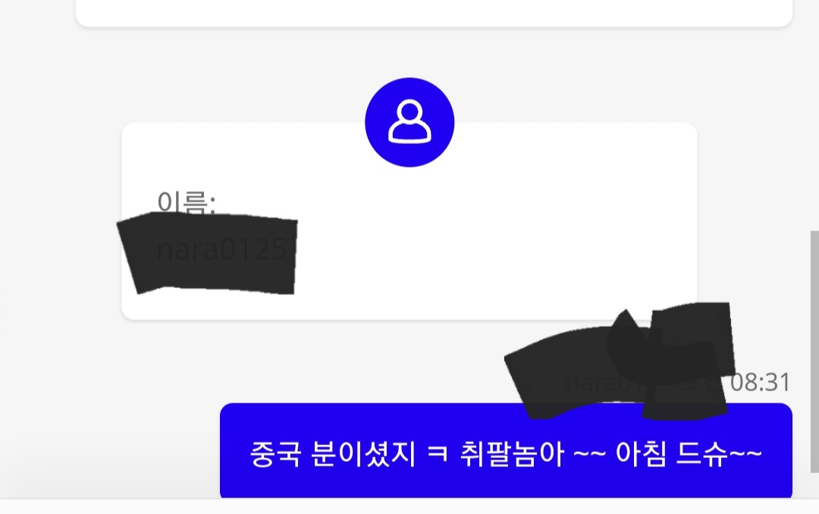Click the 08:31 message timestamp

[760, 382]
